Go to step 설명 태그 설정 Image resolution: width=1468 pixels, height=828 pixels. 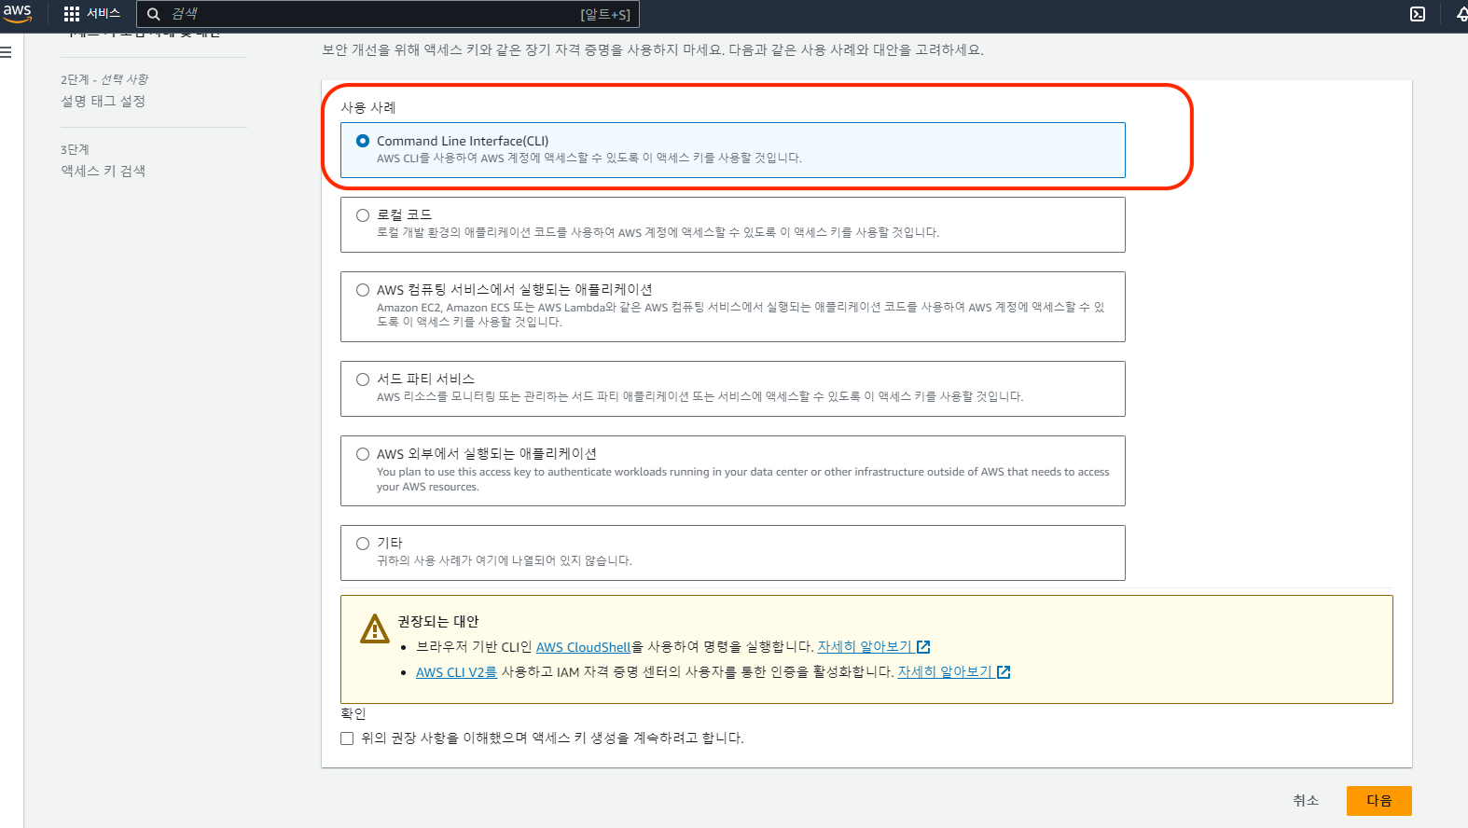click(104, 102)
